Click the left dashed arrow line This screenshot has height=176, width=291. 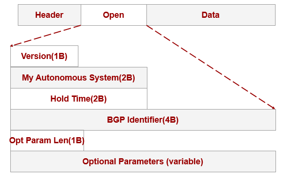[x=46, y=36]
